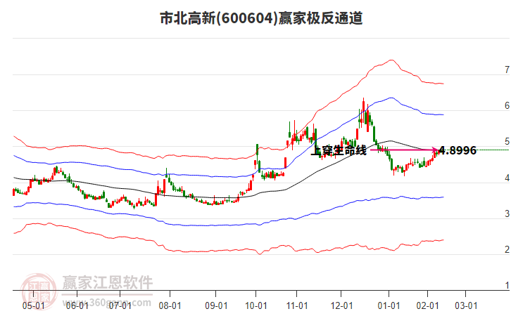The height and width of the screenshot is (316, 511).
Task: Click the price axis value 3
Action: click(x=507, y=213)
